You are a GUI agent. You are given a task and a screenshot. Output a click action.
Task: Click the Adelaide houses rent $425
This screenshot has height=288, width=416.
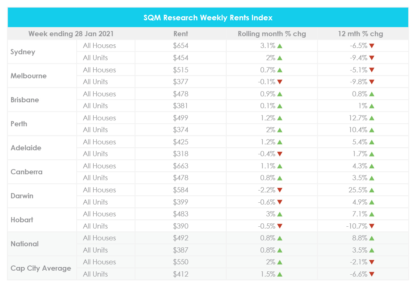tap(181, 142)
